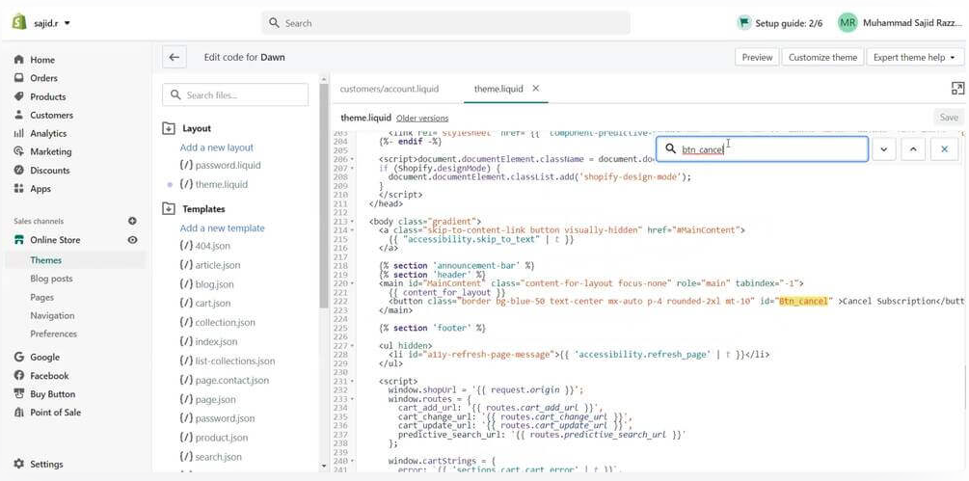The image size is (969, 481).
Task: Close the code search box
Action: pos(944,149)
